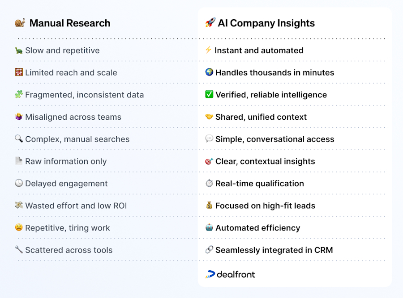Select the globe icon by Handles thousands in minutes

(x=209, y=72)
